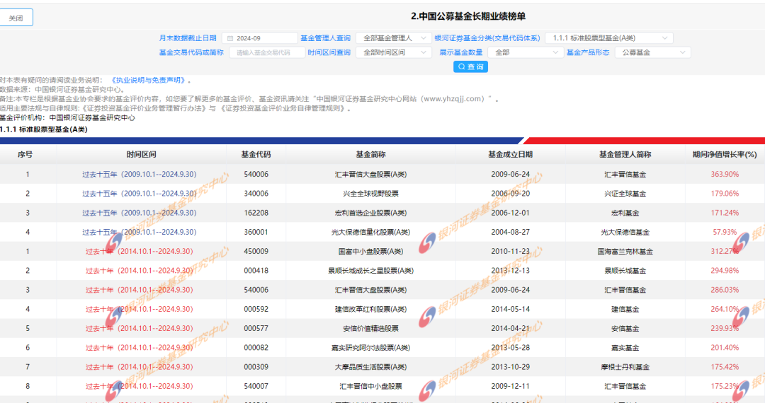Click establishment date 2009-12-11
The height and width of the screenshot is (403, 765).
click(510, 387)
